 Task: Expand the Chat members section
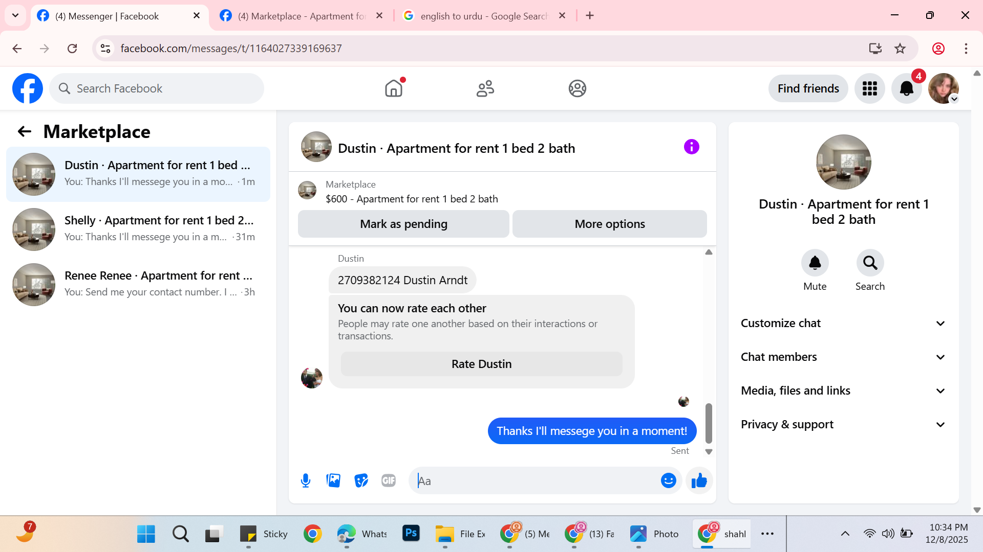843,357
